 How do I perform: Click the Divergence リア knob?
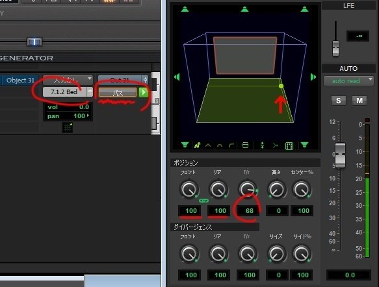pyautogui.click(x=218, y=254)
